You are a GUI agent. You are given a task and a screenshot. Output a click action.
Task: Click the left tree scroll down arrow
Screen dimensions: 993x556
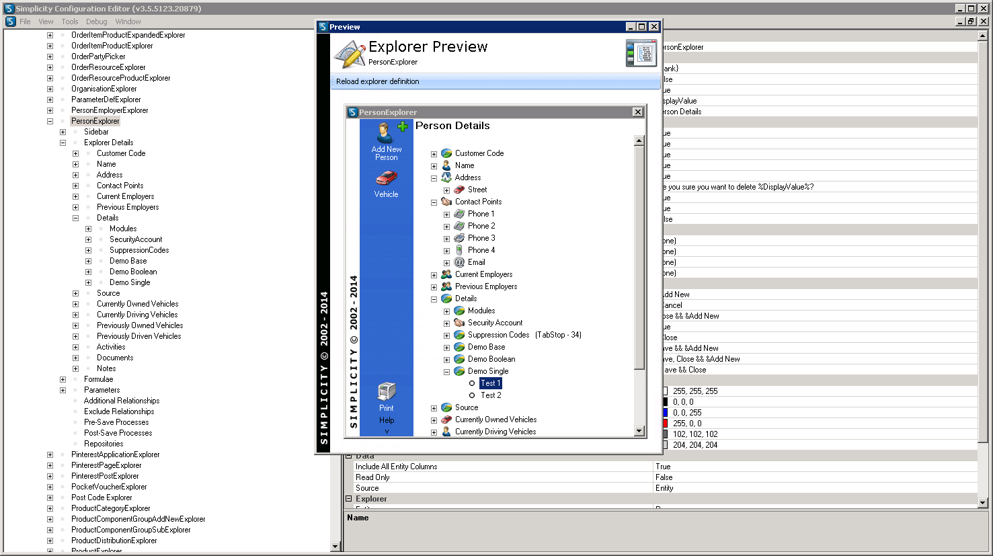(335, 547)
